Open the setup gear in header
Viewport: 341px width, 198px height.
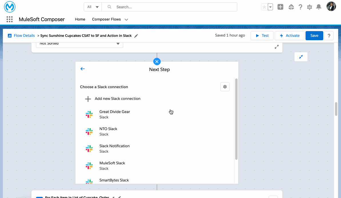pos(310,7)
